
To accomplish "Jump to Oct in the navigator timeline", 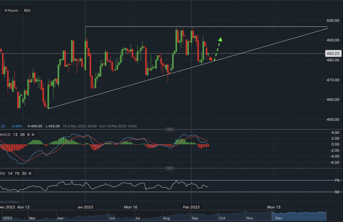I will click(x=222, y=218).
